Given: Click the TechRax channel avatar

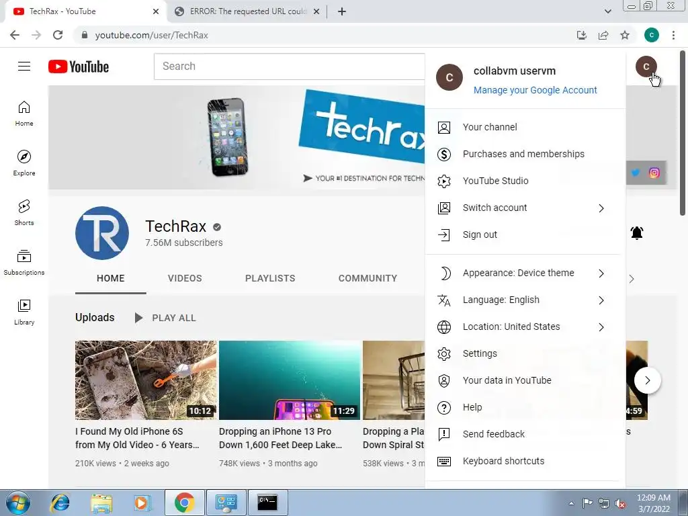Looking at the screenshot, I should [x=102, y=233].
